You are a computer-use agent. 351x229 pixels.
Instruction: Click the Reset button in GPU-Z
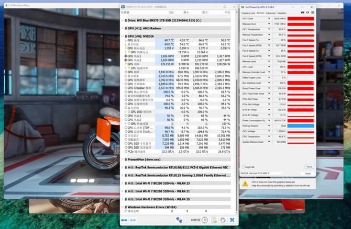[x=309, y=167]
